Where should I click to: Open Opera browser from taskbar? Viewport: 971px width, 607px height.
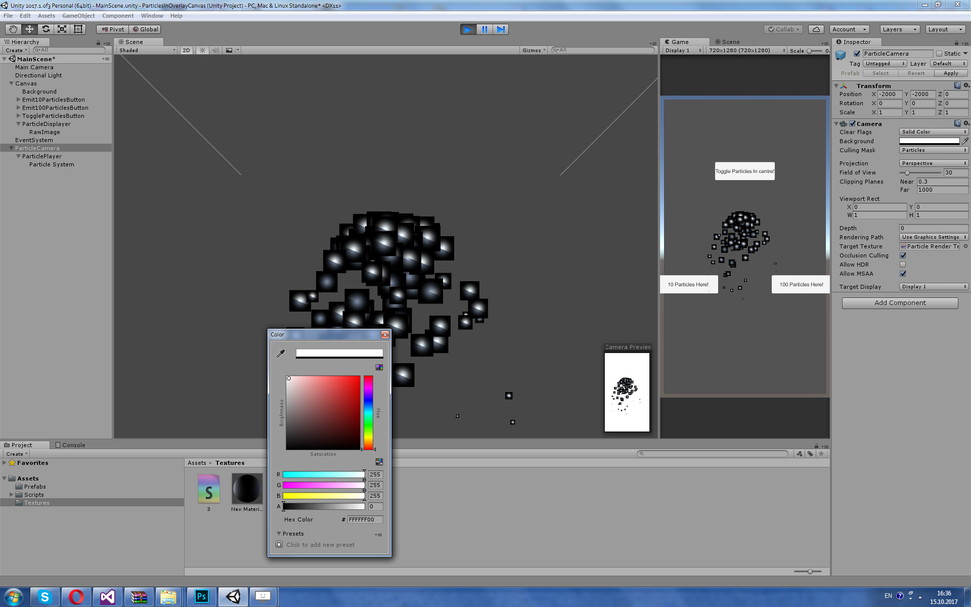click(x=76, y=597)
